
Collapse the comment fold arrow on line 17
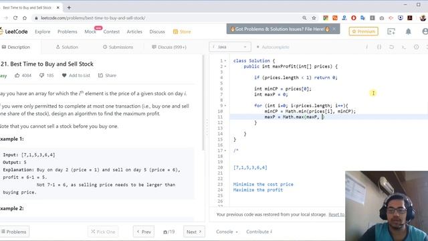[225, 151]
